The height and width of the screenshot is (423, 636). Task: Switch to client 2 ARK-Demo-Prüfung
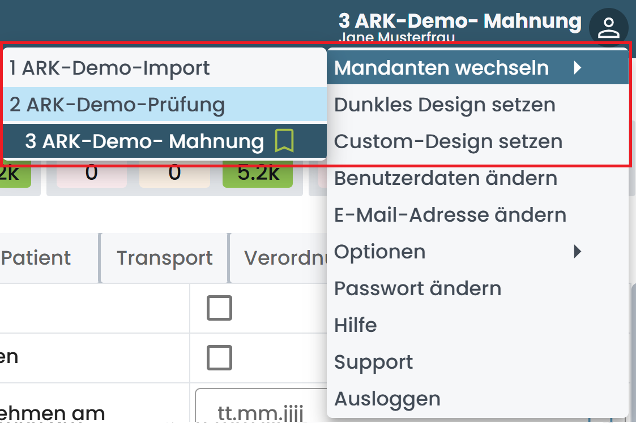tap(117, 105)
